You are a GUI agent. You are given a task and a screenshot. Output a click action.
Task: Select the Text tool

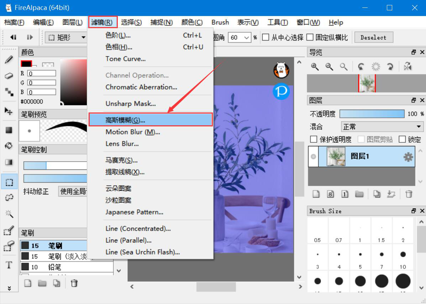(9, 264)
